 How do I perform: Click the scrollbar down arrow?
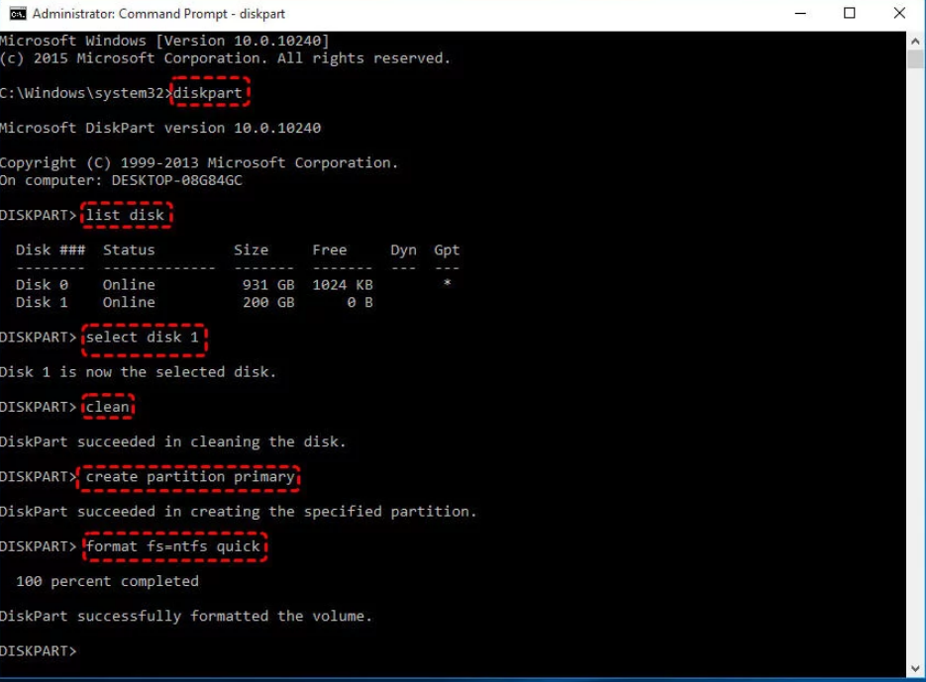pyautogui.click(x=917, y=670)
